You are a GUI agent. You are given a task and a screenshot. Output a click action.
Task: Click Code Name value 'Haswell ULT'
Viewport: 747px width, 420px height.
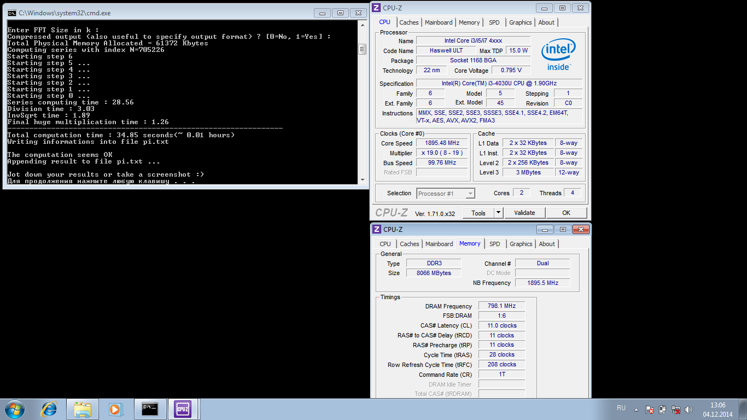pyautogui.click(x=446, y=51)
